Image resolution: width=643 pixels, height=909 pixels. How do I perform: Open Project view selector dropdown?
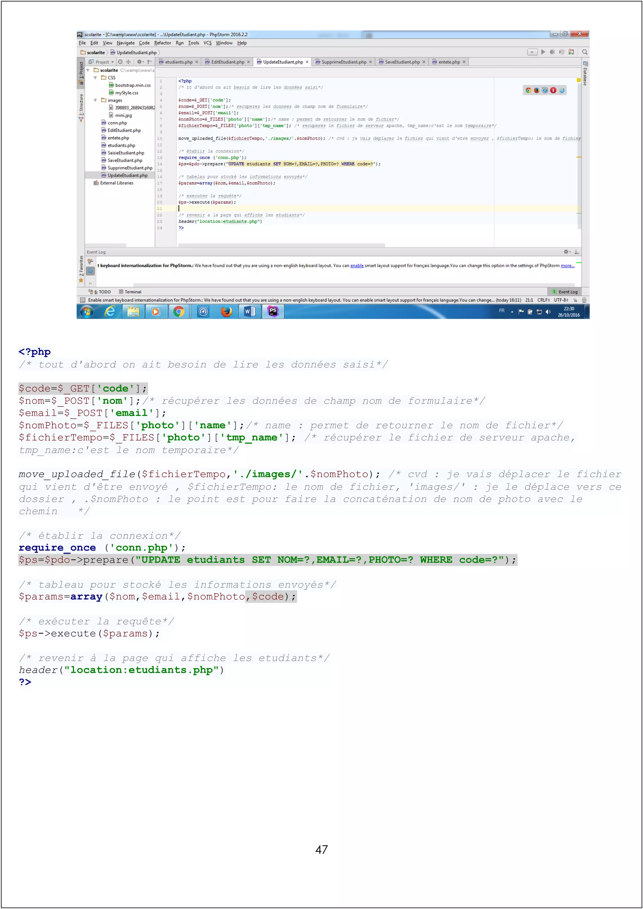coord(102,62)
